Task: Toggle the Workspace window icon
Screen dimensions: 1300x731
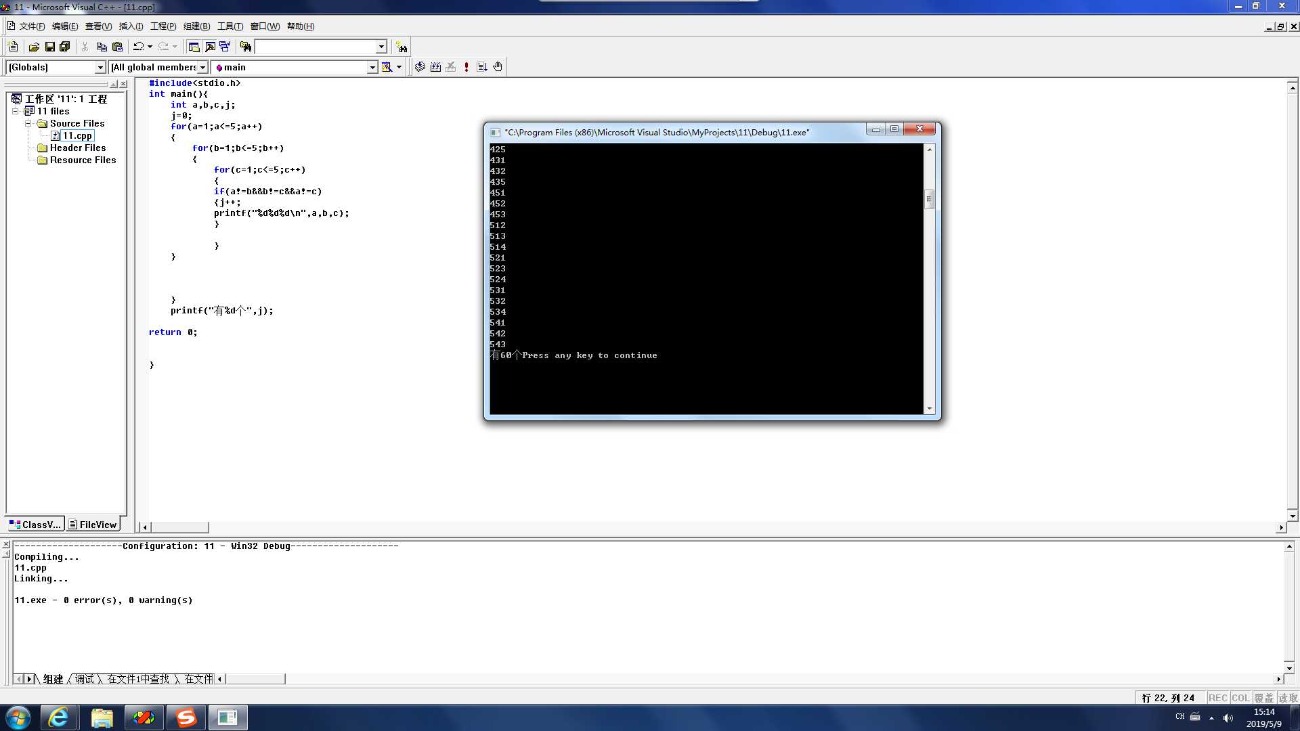Action: coord(194,47)
